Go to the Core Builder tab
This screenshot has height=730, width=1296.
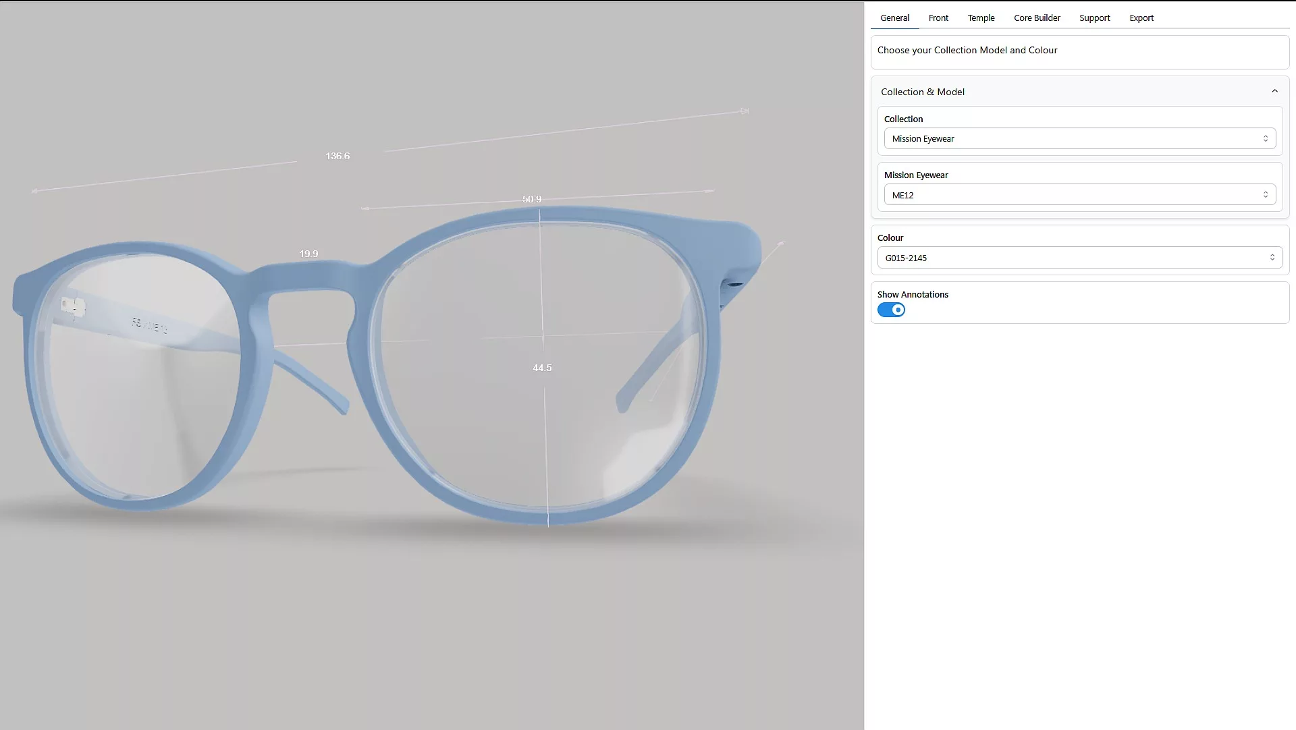click(x=1036, y=18)
